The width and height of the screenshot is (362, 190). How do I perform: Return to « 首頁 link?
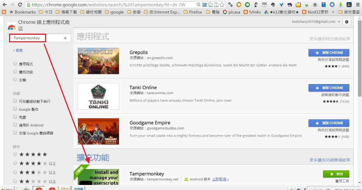(x=18, y=50)
